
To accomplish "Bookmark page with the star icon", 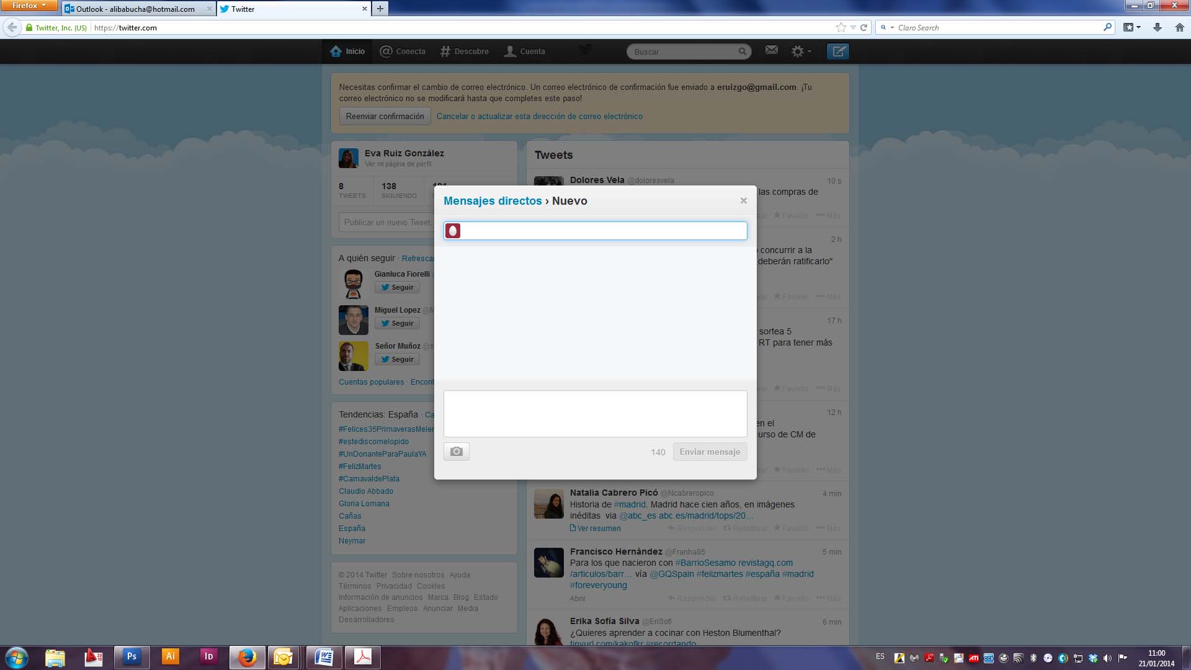I will 841,27.
